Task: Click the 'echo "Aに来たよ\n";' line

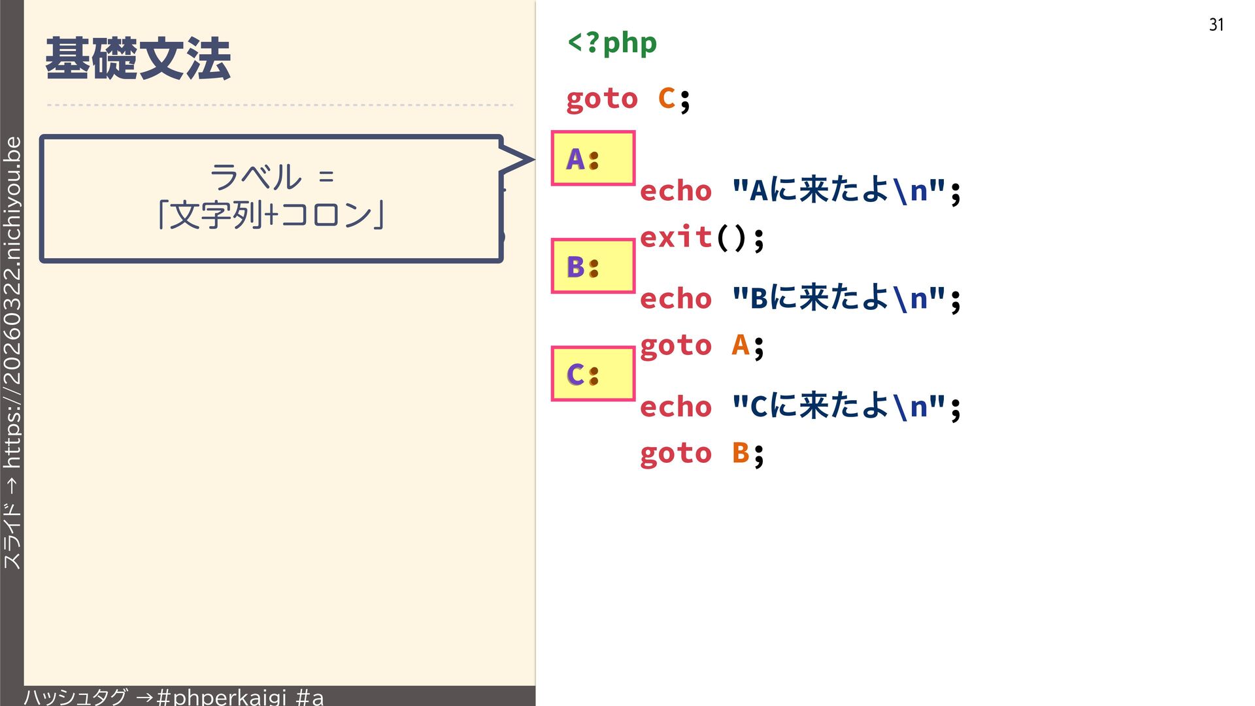Action: pos(799,191)
